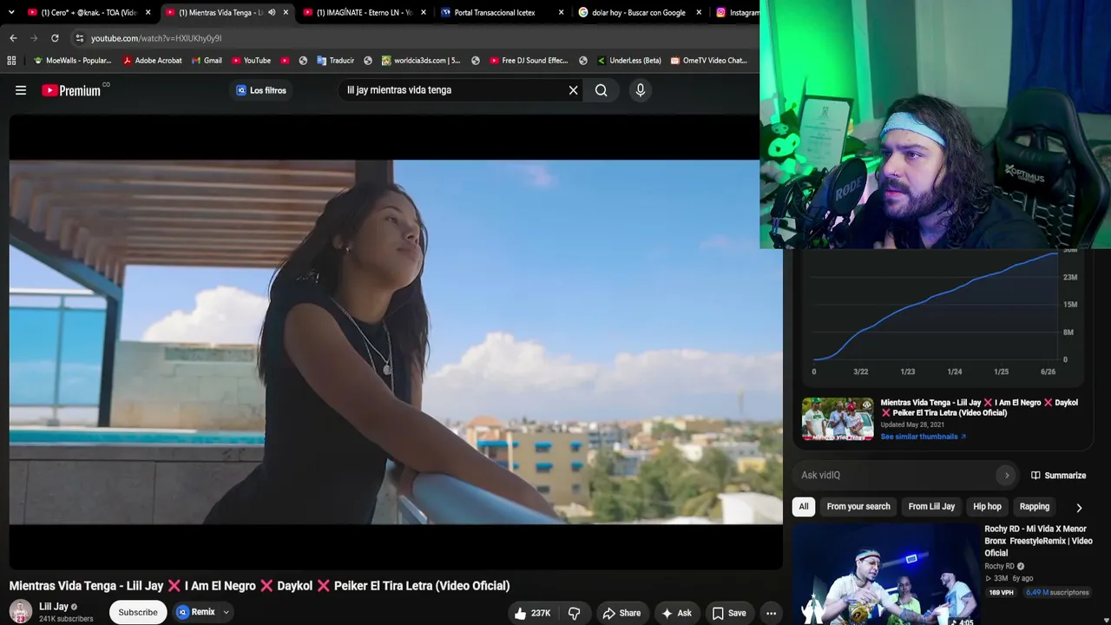Image resolution: width=1111 pixels, height=625 pixels.
Task: Select the From your search chip
Action: (x=858, y=507)
